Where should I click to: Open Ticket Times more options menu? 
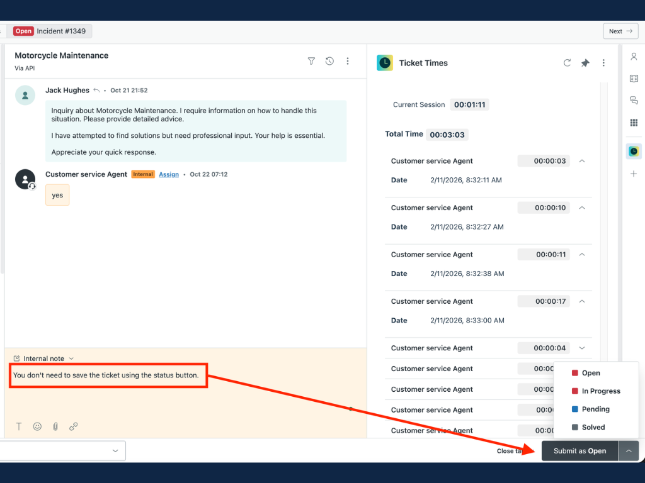[603, 63]
